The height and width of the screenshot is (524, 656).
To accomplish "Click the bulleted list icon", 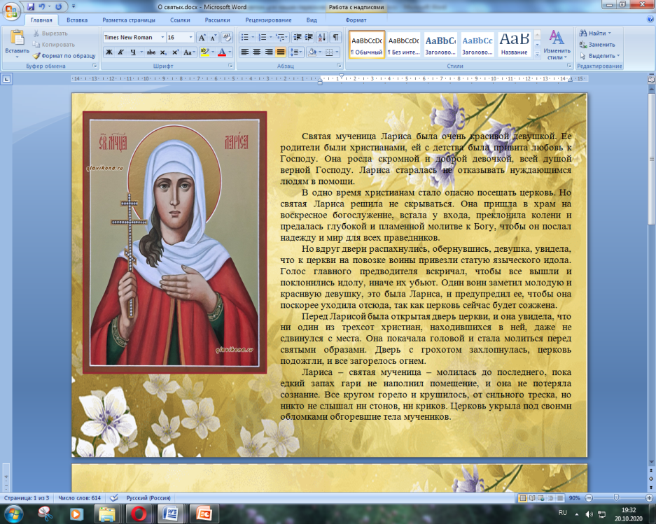I will [244, 38].
